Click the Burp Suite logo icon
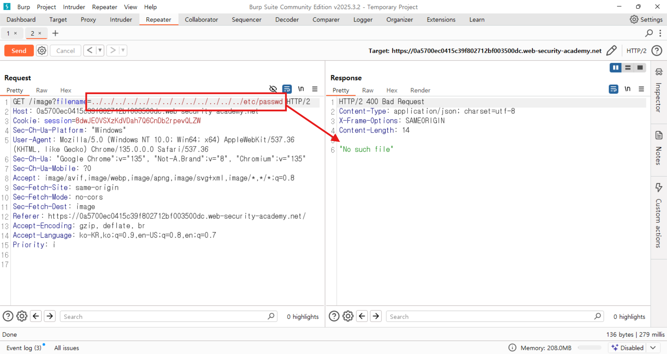 [x=7, y=7]
